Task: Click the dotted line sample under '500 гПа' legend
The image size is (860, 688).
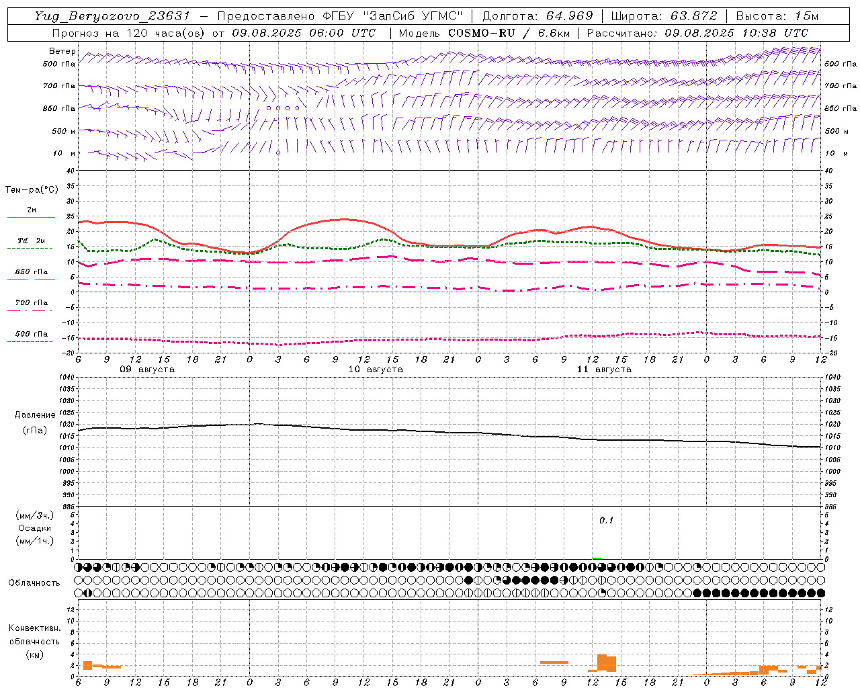Action: pos(30,342)
